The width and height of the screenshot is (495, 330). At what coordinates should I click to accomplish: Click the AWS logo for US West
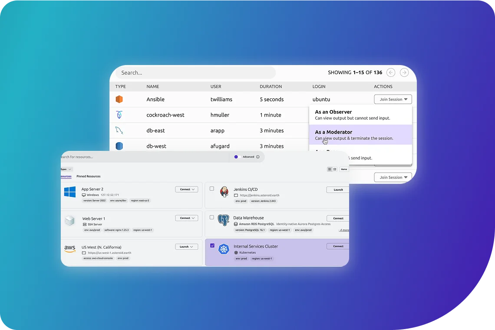tap(70, 249)
